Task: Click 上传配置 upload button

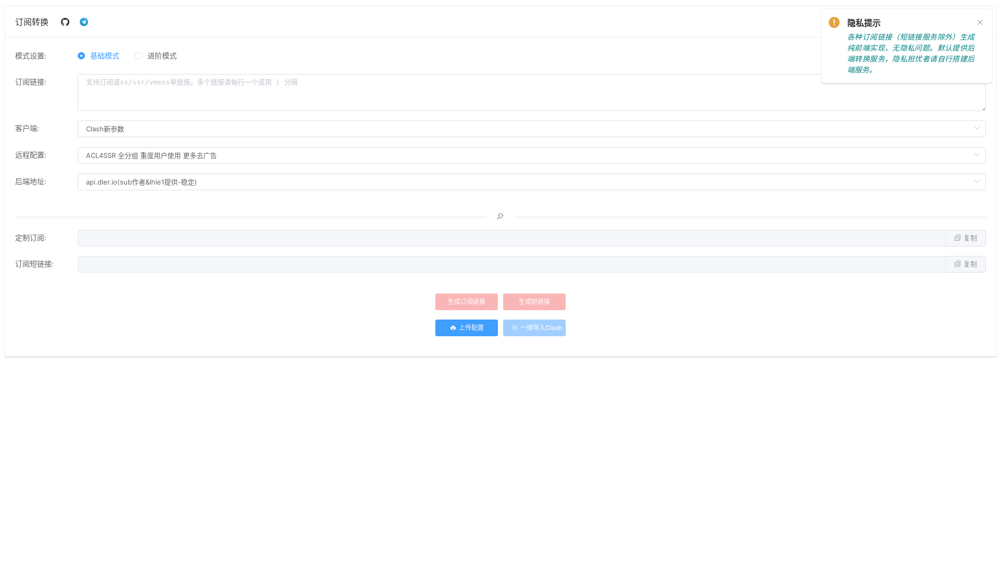Action: click(x=467, y=328)
